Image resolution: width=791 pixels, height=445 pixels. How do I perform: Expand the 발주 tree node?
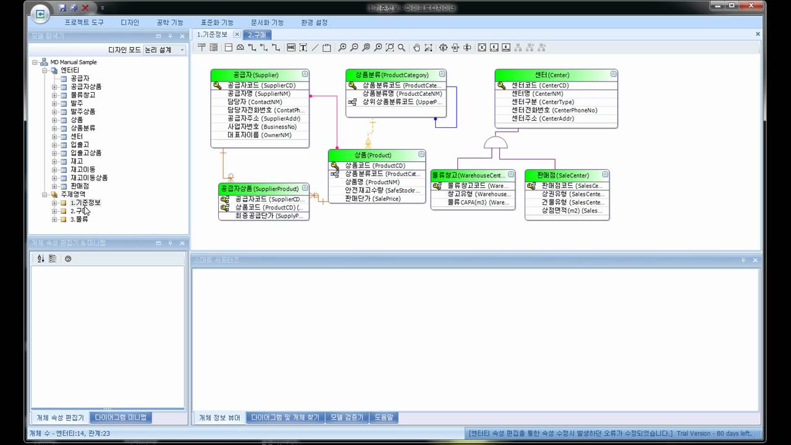(54, 103)
